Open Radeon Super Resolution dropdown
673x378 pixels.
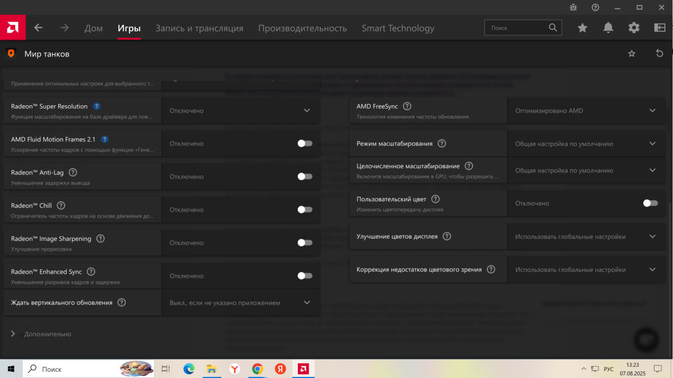pos(241,111)
